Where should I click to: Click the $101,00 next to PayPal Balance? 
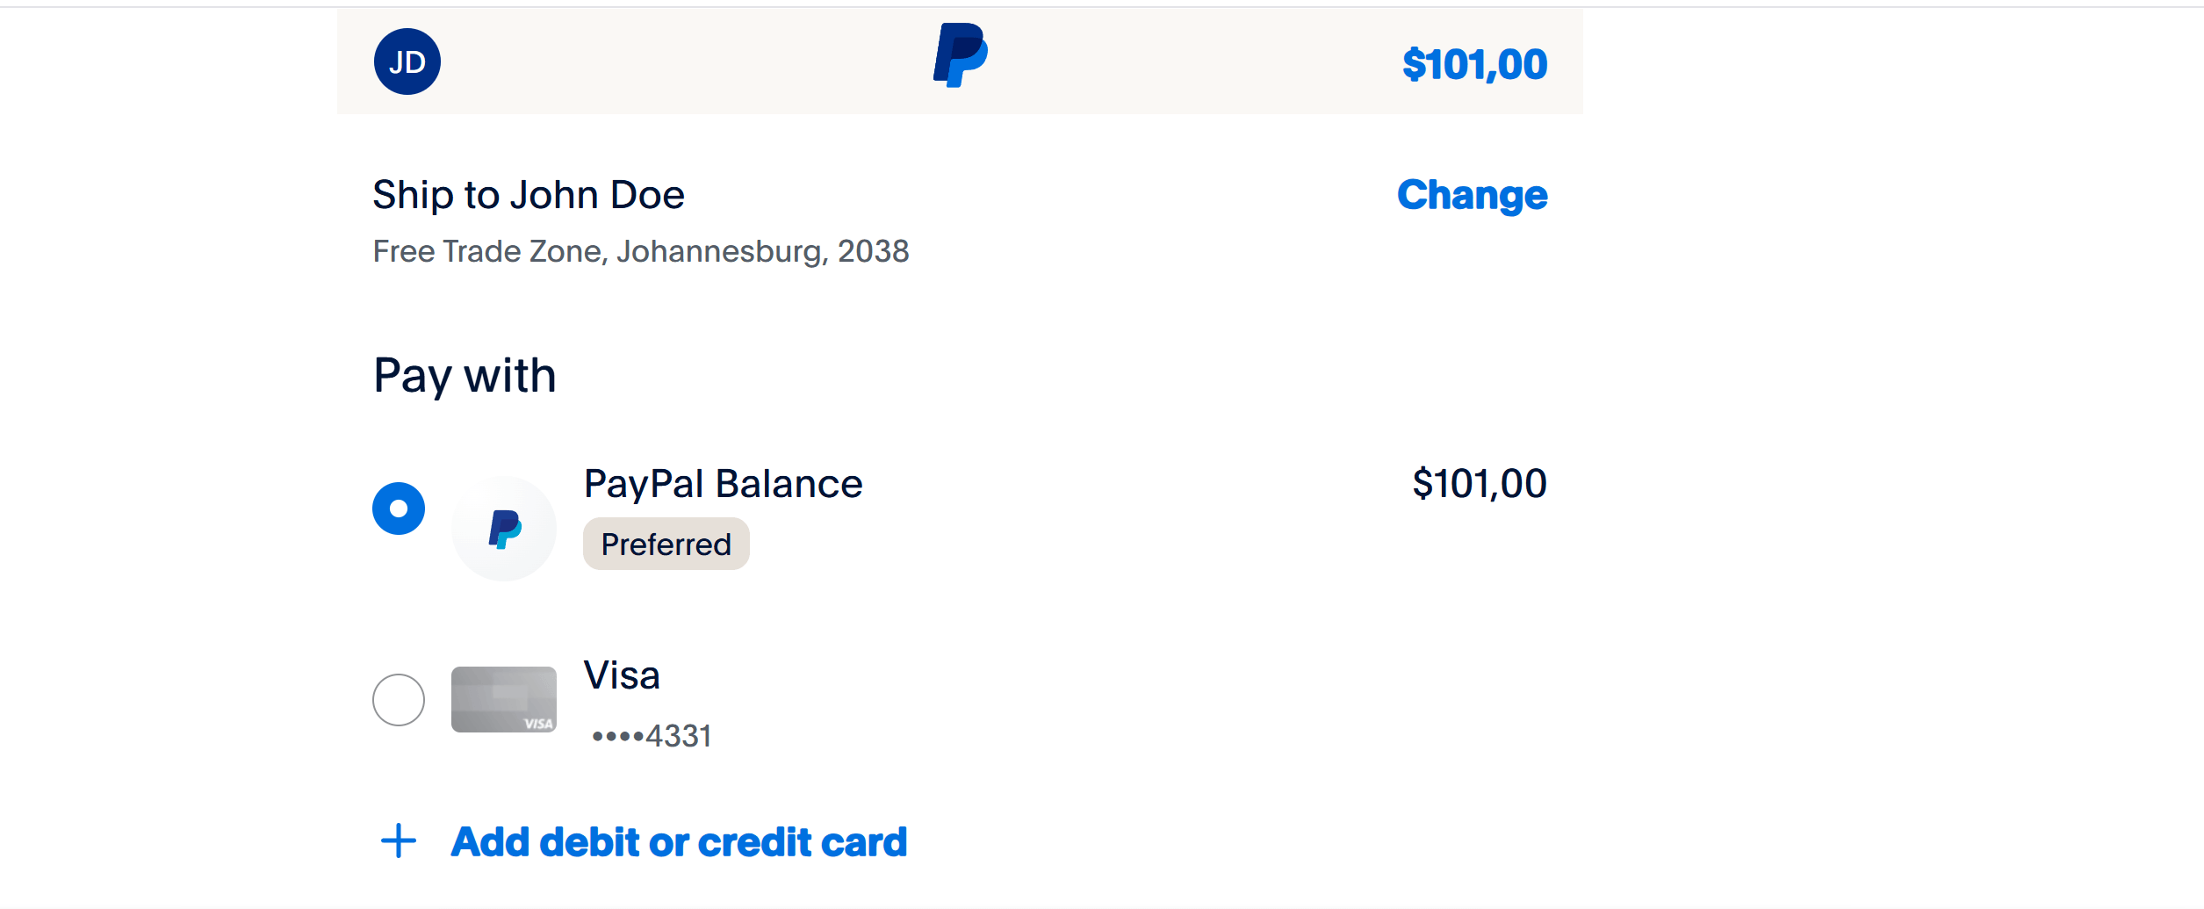[1480, 482]
